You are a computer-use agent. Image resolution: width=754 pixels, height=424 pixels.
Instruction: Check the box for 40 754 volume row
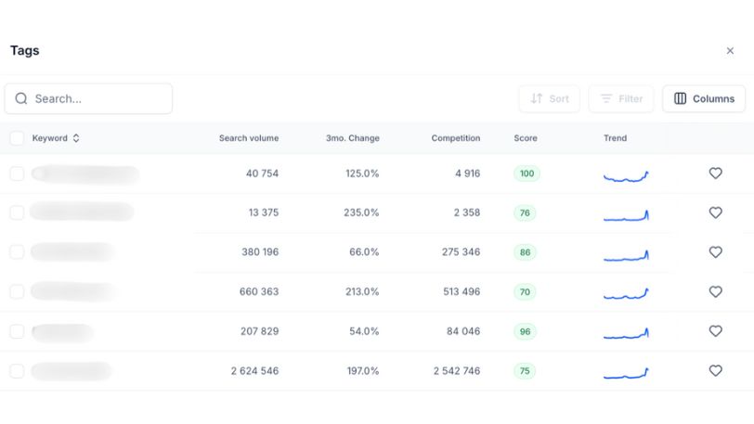click(17, 173)
